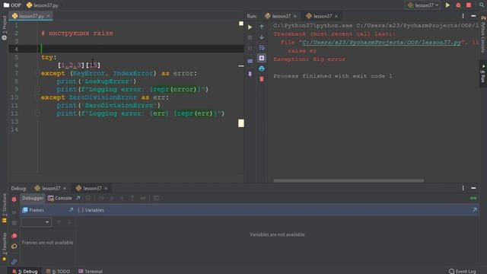Start debugging with the top toolbar bug icon

[458, 5]
